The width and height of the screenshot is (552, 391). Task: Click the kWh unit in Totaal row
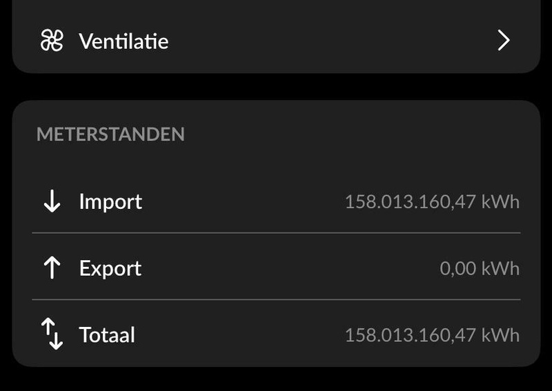pyautogui.click(x=500, y=335)
